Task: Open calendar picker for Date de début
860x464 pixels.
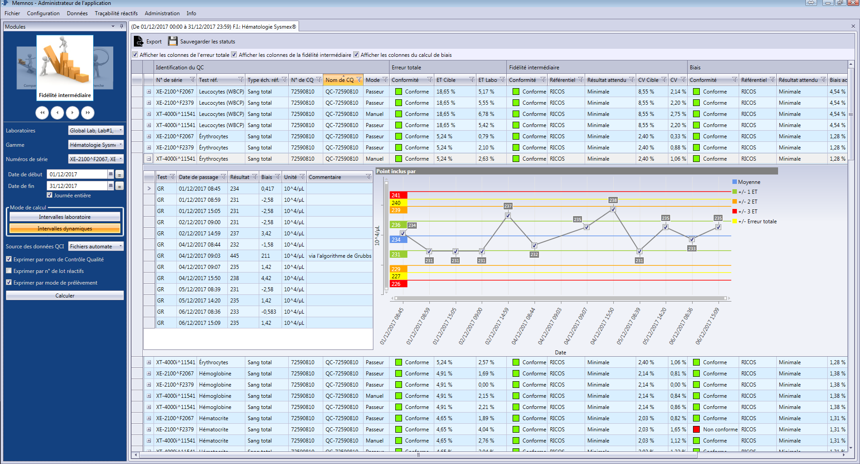Action: click(x=111, y=174)
